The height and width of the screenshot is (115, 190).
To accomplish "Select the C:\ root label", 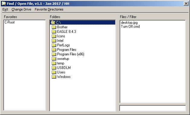I will (59, 23).
